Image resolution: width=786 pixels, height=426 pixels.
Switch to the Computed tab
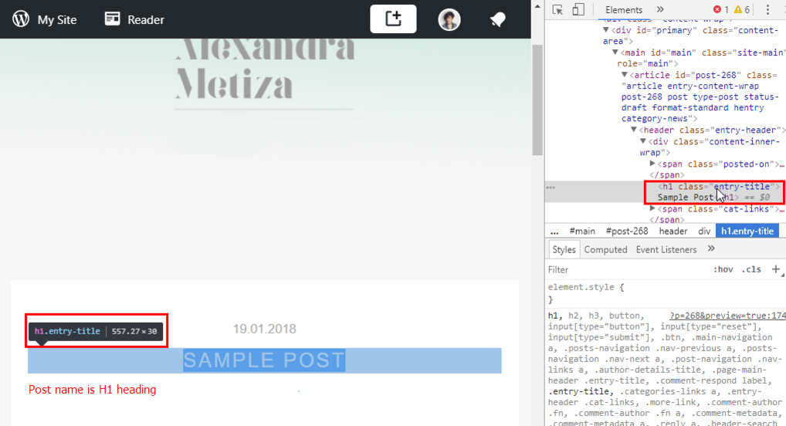(605, 249)
